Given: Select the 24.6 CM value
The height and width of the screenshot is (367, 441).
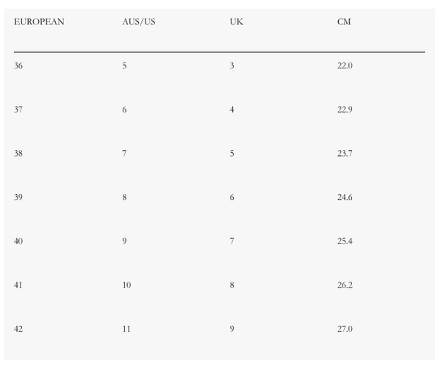Looking at the screenshot, I should (345, 197).
